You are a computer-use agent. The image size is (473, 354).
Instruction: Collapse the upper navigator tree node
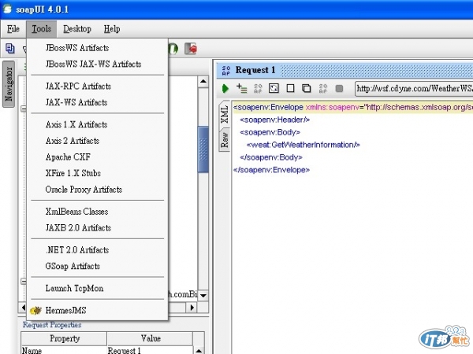(24, 109)
